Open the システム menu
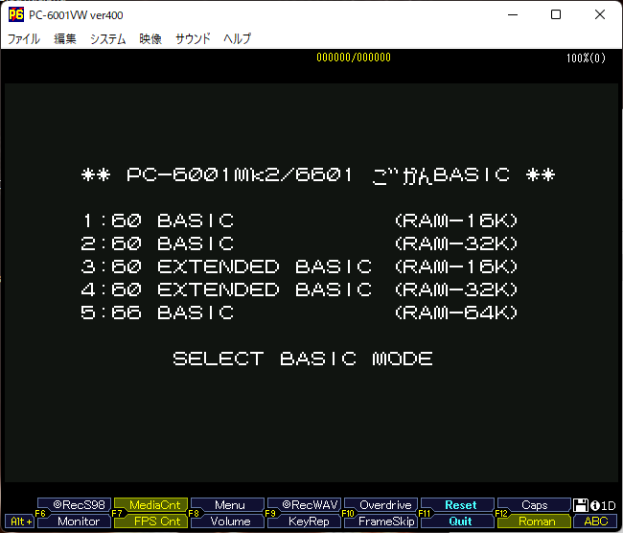Screen dimensions: 623x533 107,38
